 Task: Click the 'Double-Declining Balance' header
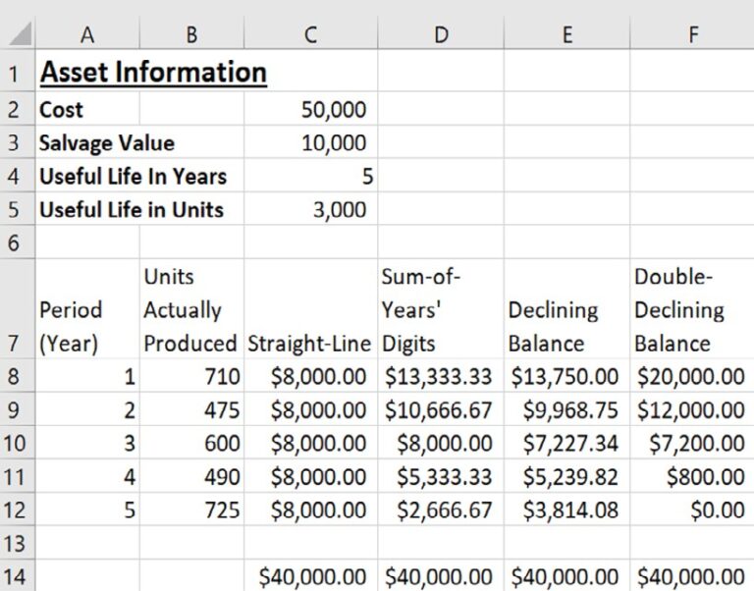(692, 308)
